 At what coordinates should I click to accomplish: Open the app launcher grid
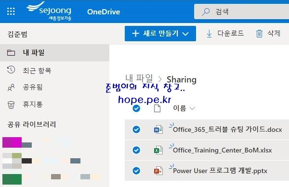(x=11, y=12)
